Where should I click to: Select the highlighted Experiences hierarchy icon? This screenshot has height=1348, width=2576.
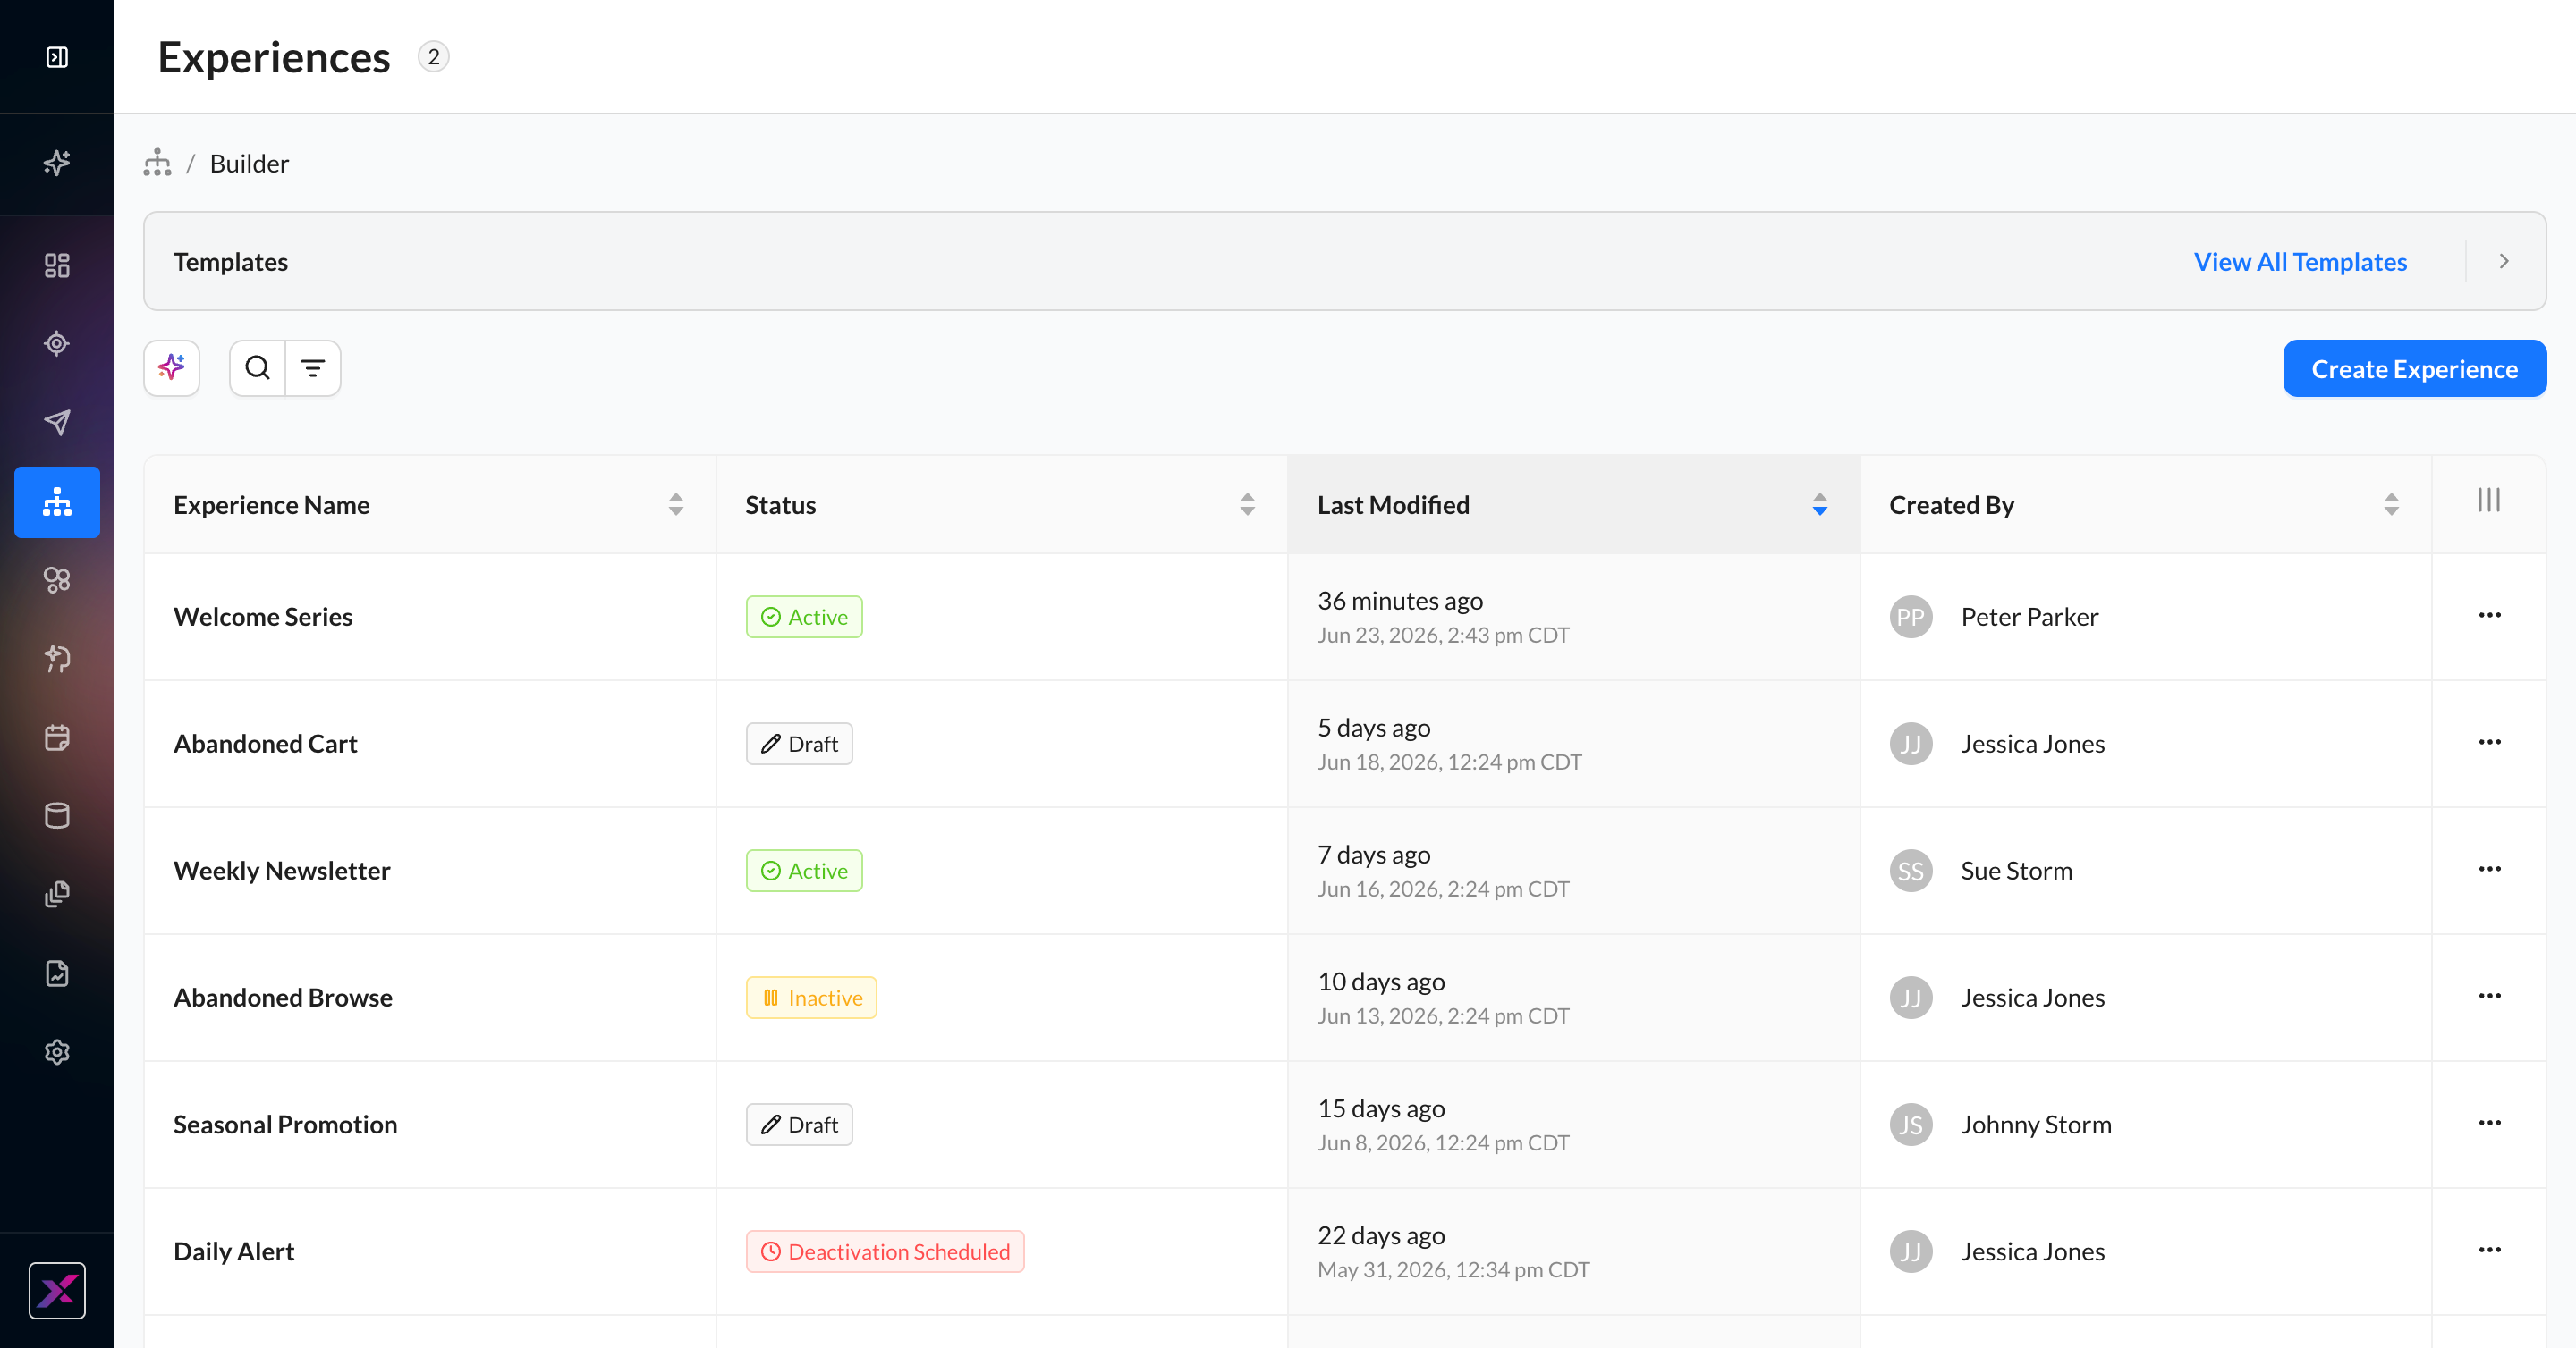click(57, 501)
